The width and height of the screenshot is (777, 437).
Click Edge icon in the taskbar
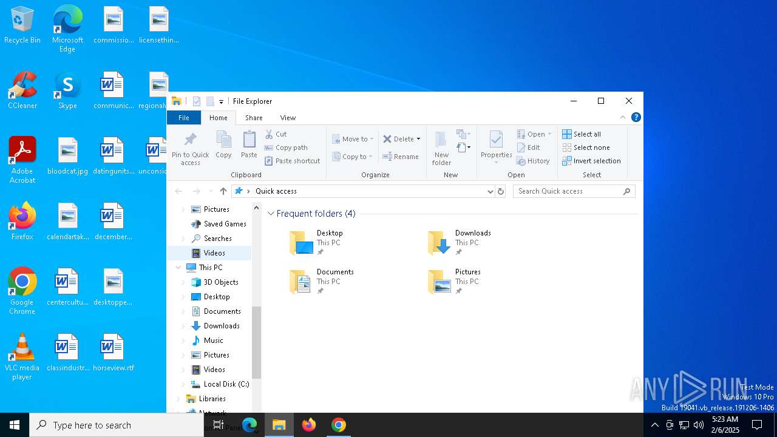(249, 425)
